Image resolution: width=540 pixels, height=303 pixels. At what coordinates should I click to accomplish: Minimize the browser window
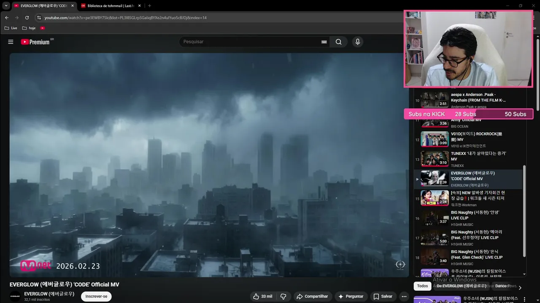click(x=508, y=5)
